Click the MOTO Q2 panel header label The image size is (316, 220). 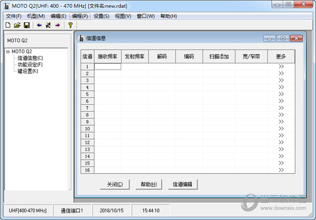[17, 41]
